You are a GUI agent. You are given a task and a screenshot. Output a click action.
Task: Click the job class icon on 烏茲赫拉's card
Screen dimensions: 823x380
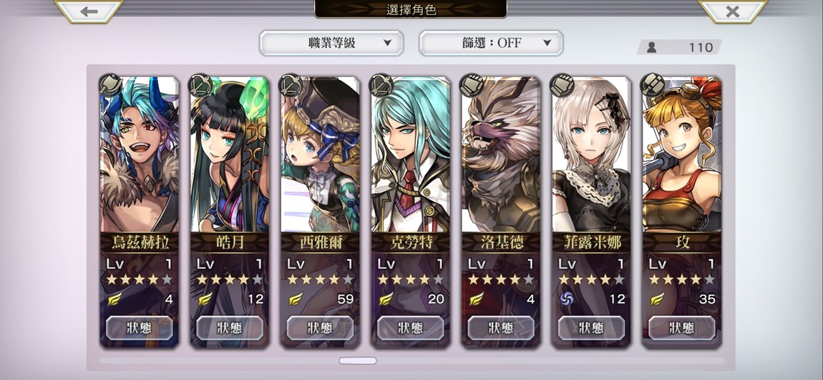[x=109, y=85]
